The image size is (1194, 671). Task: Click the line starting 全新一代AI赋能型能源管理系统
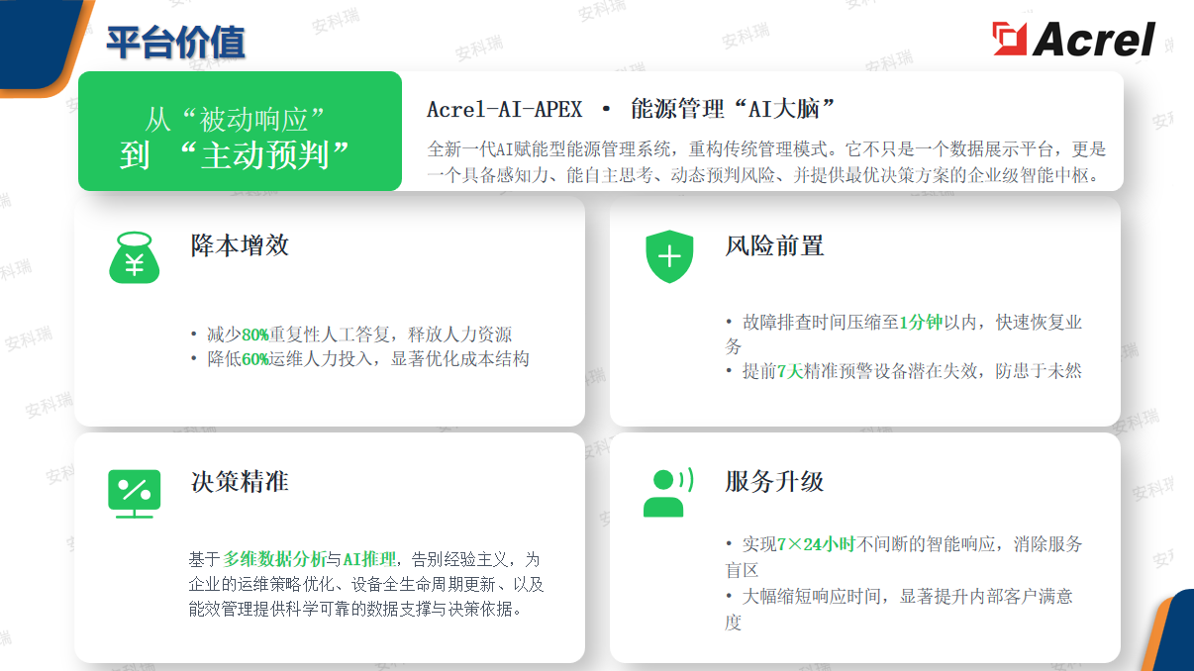(x=766, y=149)
